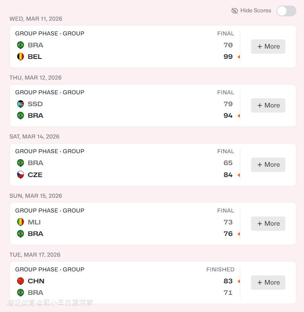Click Czech flag icon next to CZE
Image resolution: width=304 pixels, height=312 pixels.
coord(20,175)
